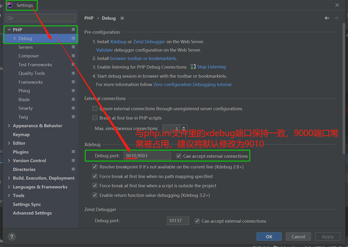The height and width of the screenshot is (247, 348).
Task: Open Zero-configuration Debugging tutorial link
Action: coord(192,84)
